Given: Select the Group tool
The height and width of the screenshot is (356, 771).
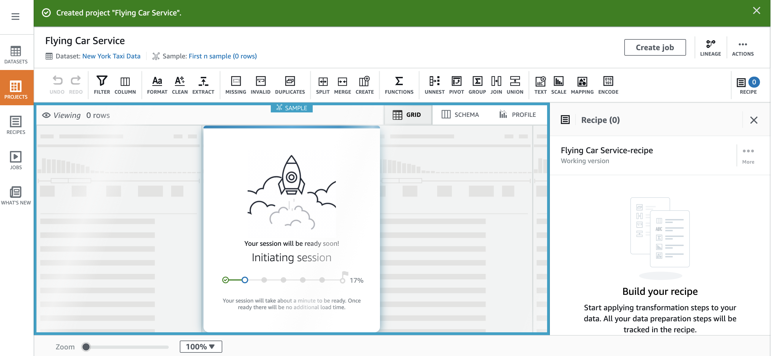Looking at the screenshot, I should (x=477, y=85).
